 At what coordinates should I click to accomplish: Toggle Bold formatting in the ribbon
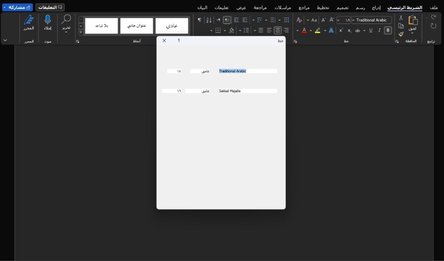pos(388,30)
